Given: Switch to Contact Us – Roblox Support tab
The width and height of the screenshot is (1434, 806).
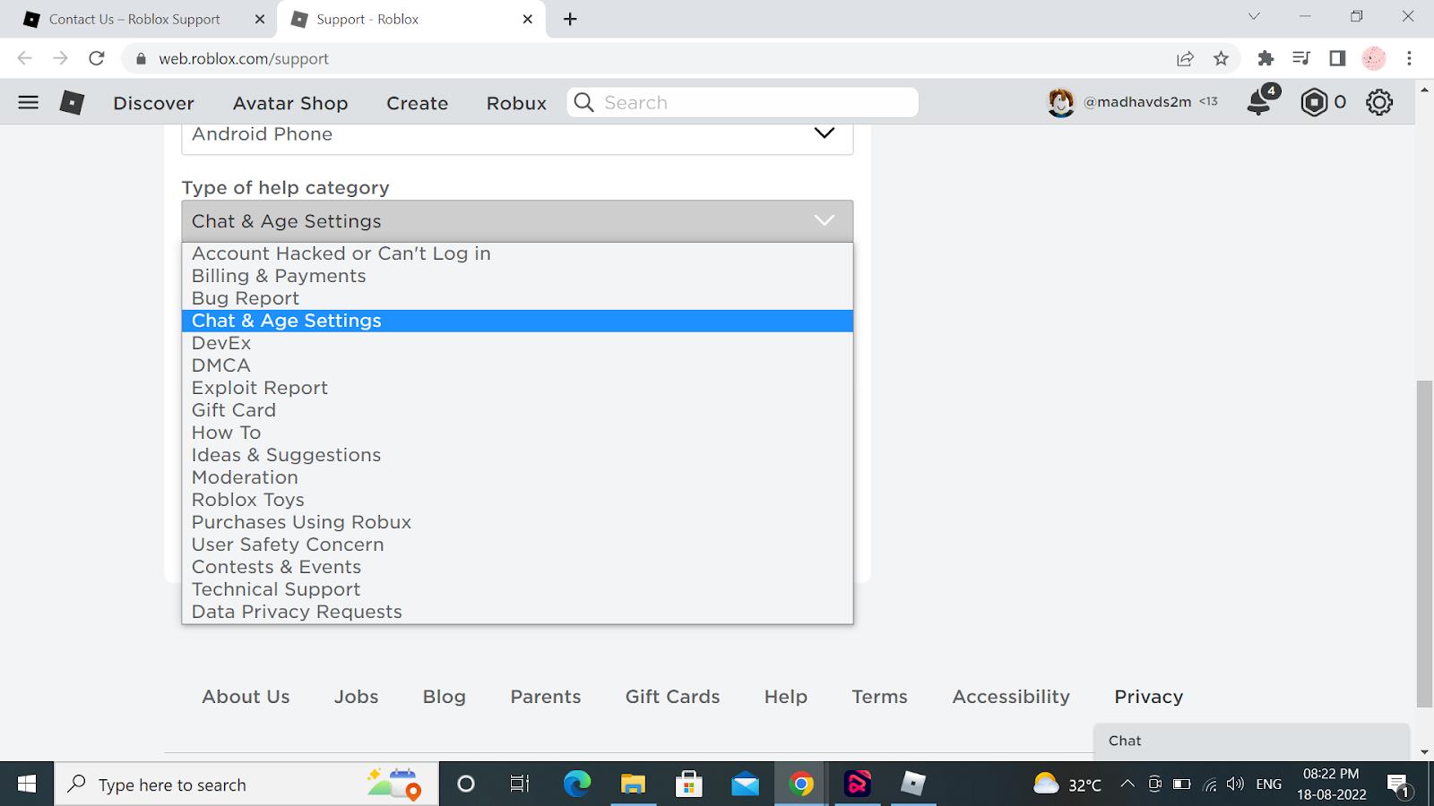Looking at the screenshot, I should (134, 19).
